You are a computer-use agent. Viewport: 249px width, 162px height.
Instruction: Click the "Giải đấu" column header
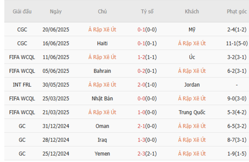tap(22, 11)
